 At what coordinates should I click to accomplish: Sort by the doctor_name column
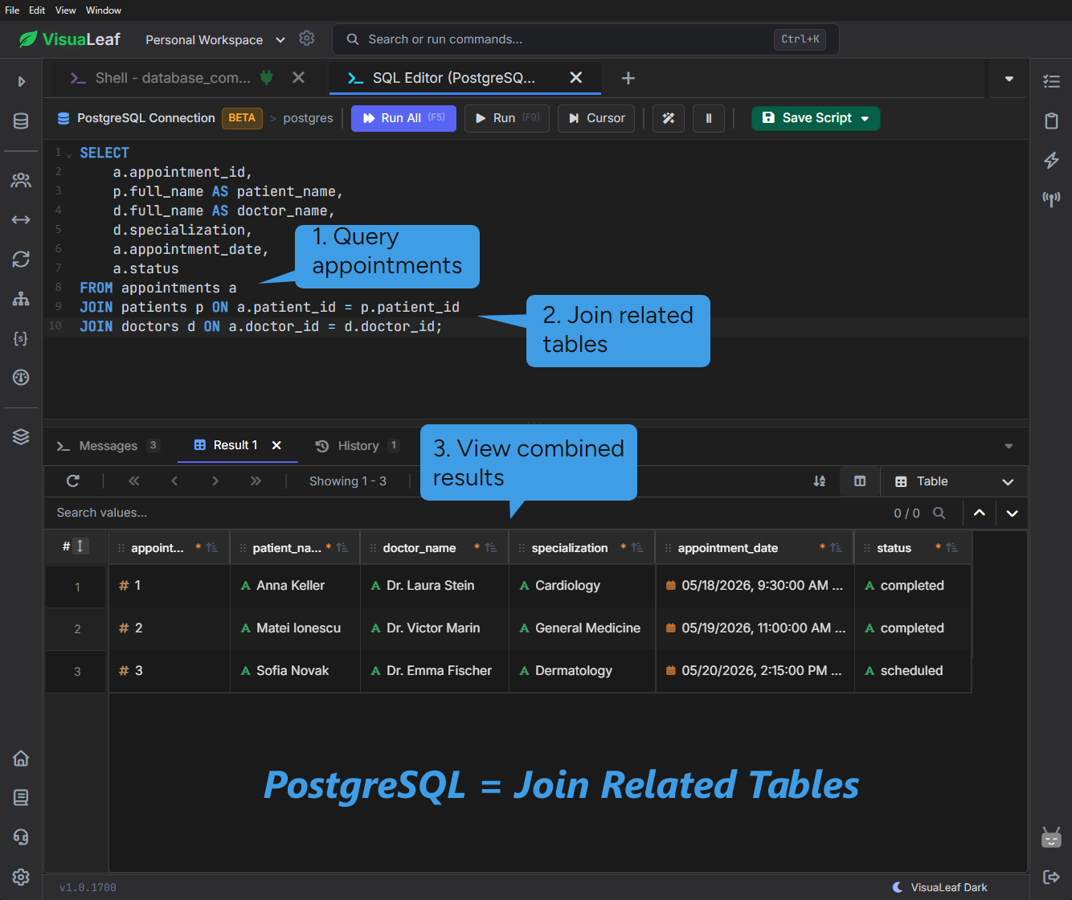tap(490, 548)
